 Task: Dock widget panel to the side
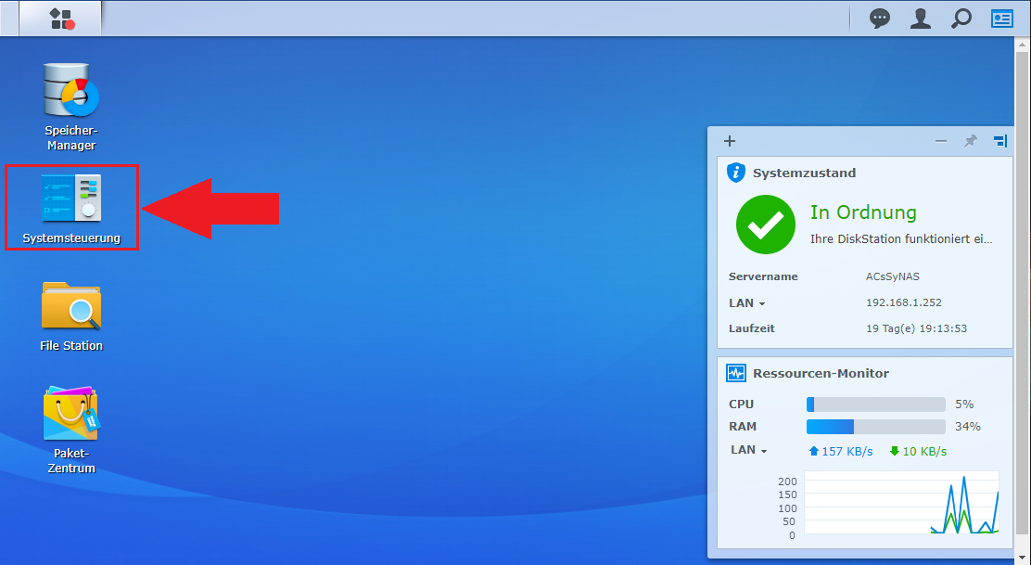point(999,141)
